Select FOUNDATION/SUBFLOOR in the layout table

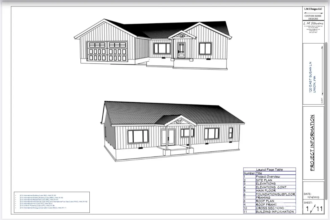pyautogui.click(x=275, y=194)
